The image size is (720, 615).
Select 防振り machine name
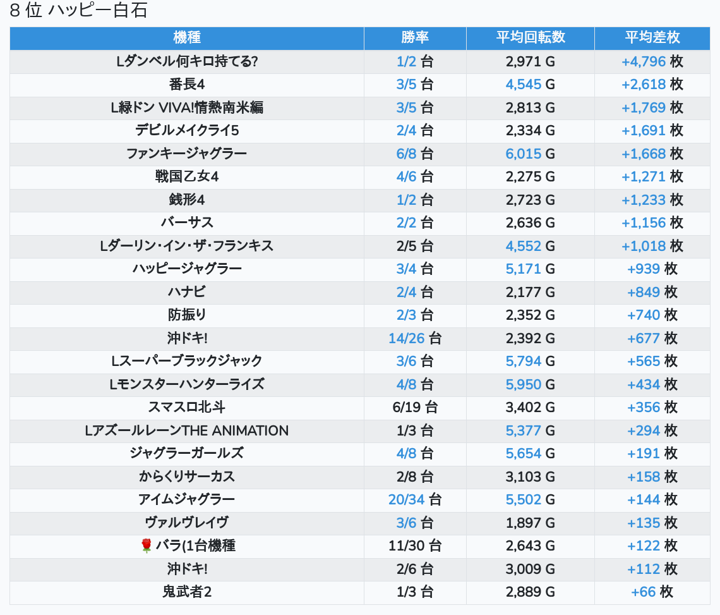click(187, 315)
